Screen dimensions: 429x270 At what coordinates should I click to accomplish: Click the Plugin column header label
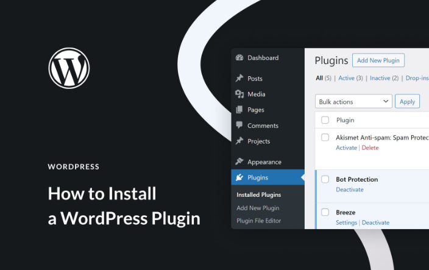346,120
